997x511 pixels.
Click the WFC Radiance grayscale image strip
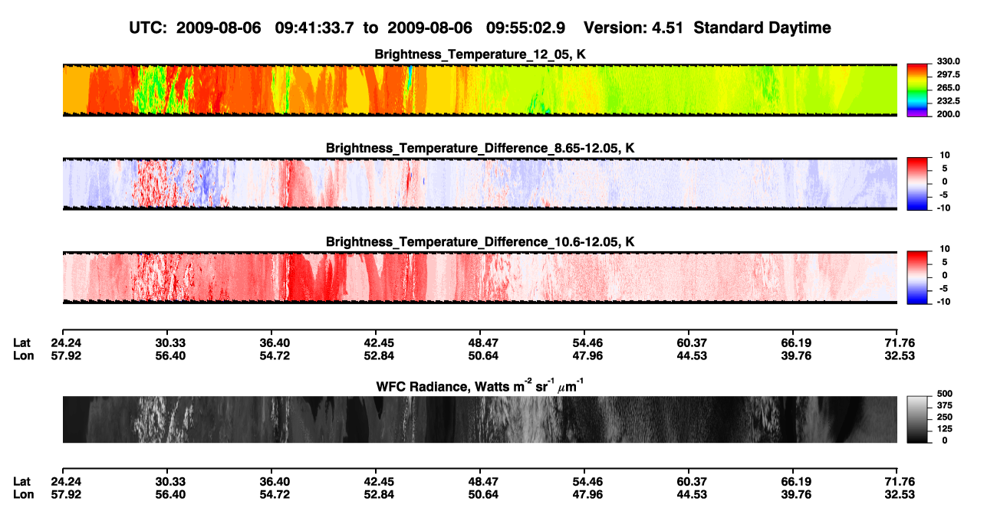tap(480, 419)
